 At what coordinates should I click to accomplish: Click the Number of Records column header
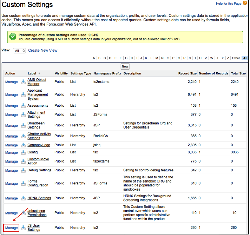click(214, 74)
